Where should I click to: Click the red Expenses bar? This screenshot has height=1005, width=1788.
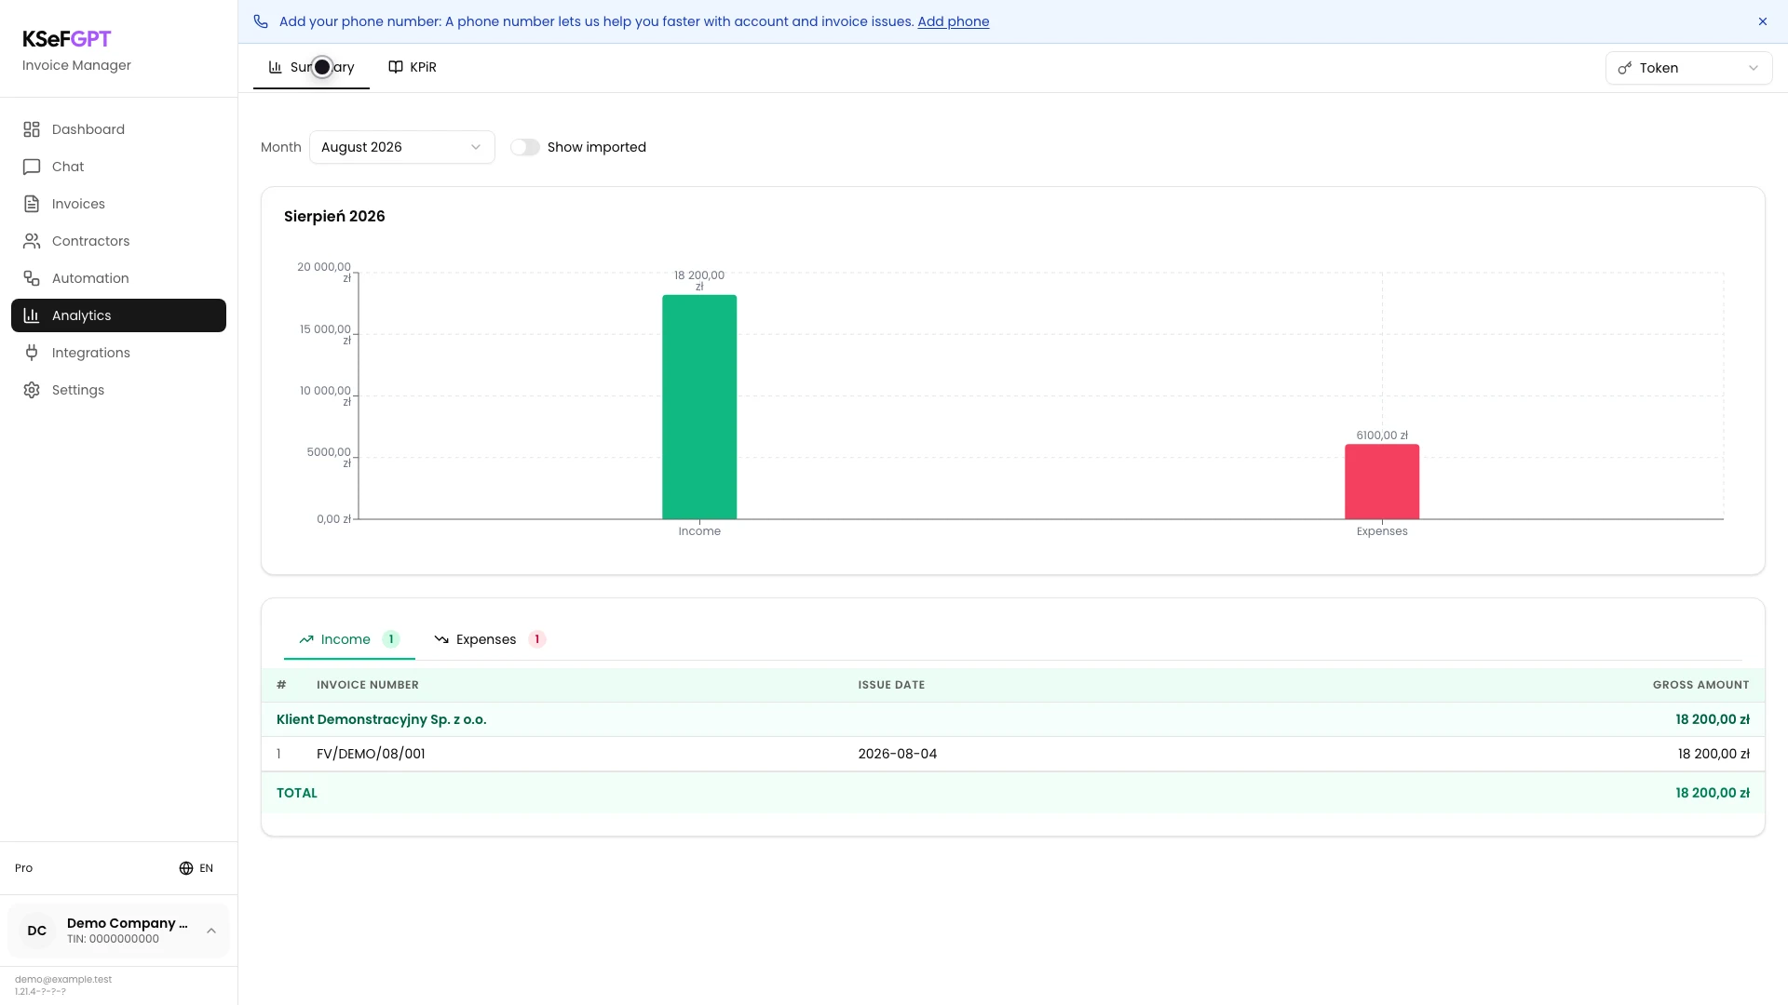[x=1382, y=481]
